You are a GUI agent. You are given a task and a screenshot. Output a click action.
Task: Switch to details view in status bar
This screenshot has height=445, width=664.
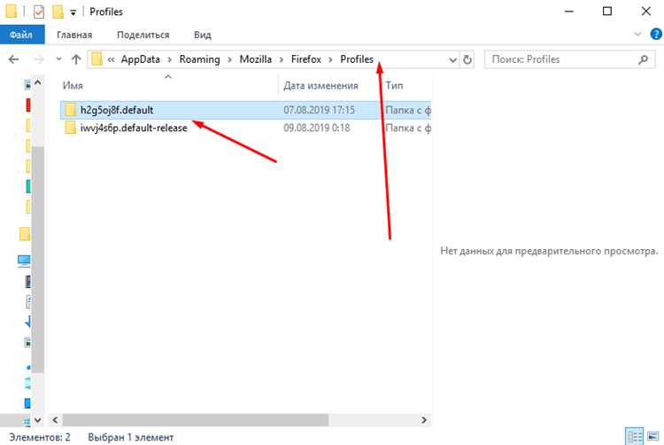pyautogui.click(x=635, y=436)
